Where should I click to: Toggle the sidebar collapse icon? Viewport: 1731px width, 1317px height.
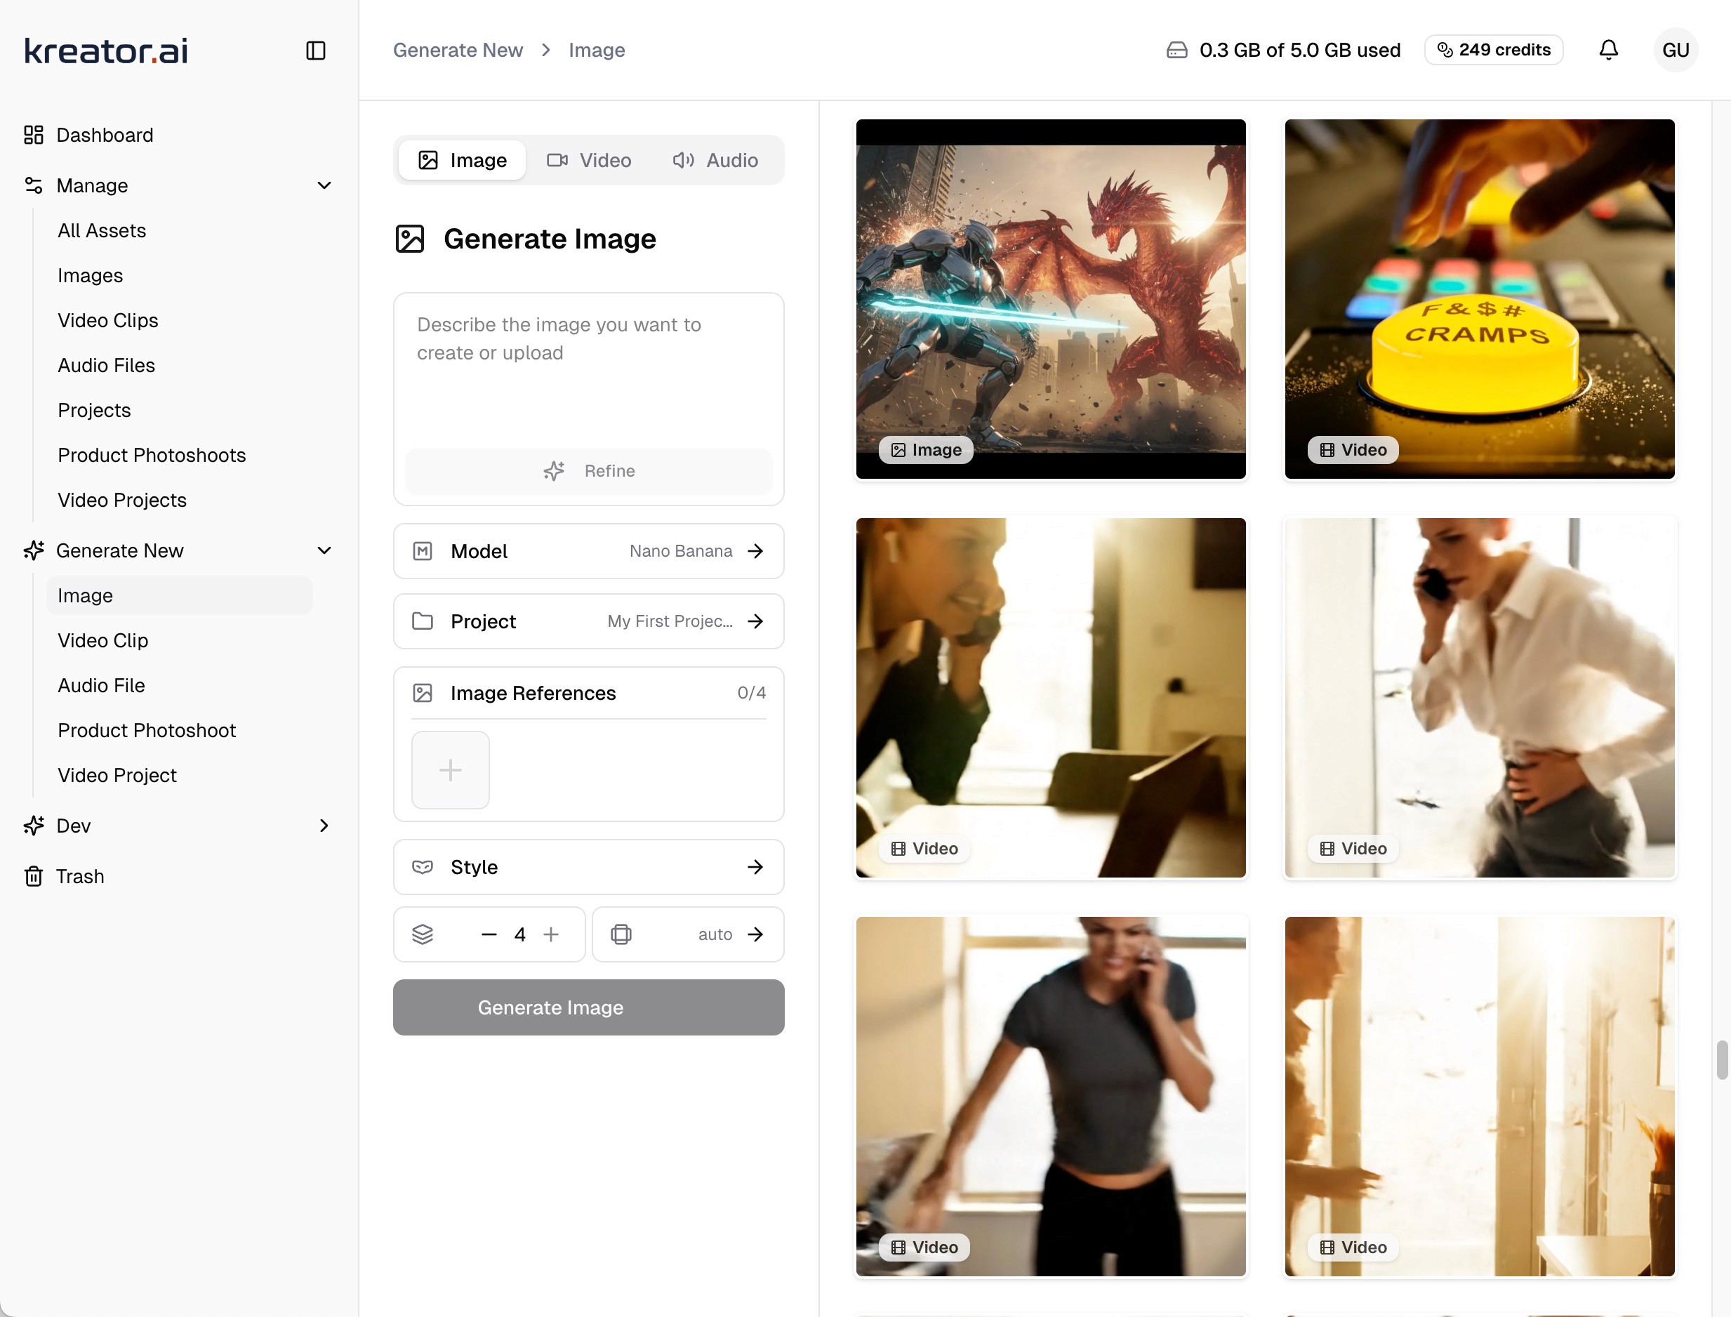pos(316,51)
